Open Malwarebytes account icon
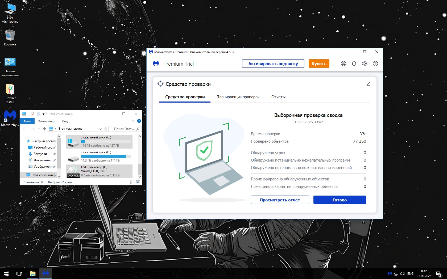This screenshot has height=279, width=447. pyautogui.click(x=343, y=64)
